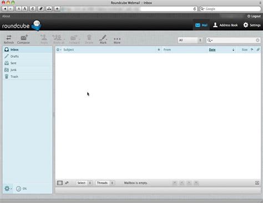Click the Google search field
Viewport: 263px width, 203px height.
coord(230,9)
